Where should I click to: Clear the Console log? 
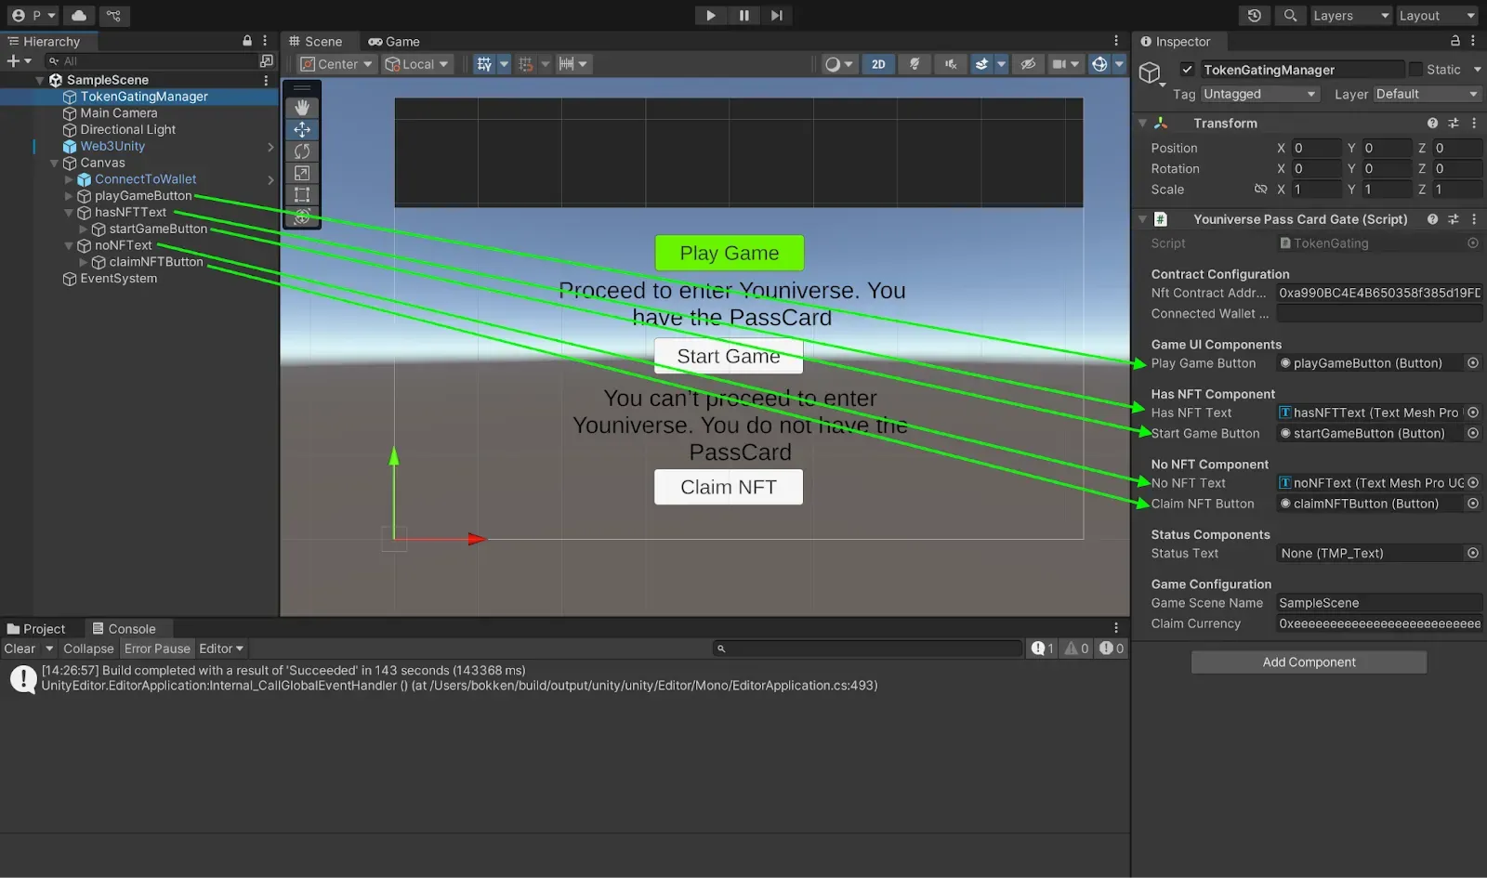click(x=20, y=649)
